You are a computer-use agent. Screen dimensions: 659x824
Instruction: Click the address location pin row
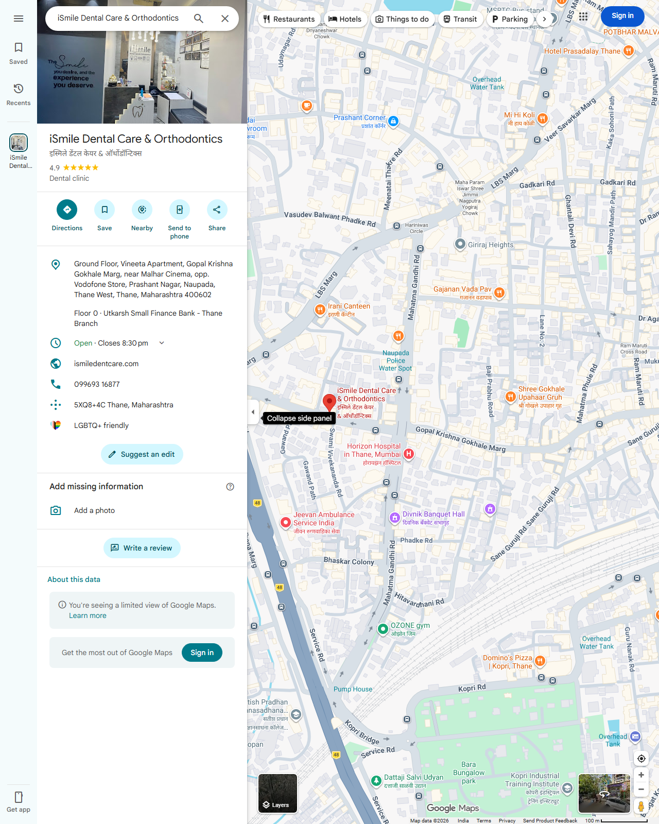coord(142,279)
